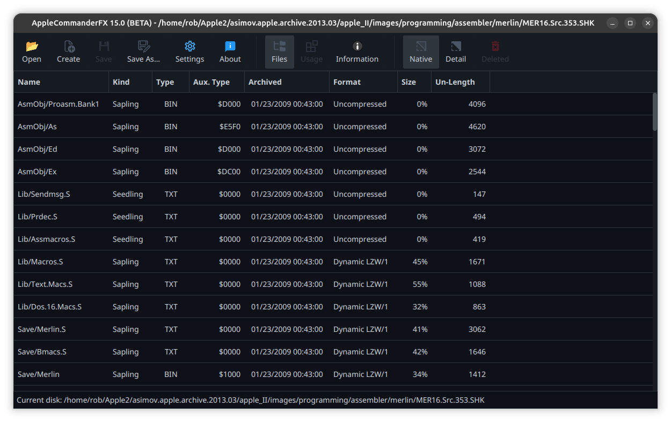Viewport: 671px width, 422px height.
Task: Click Seedling kind in Lib/Prdec.S row
Action: (128, 217)
